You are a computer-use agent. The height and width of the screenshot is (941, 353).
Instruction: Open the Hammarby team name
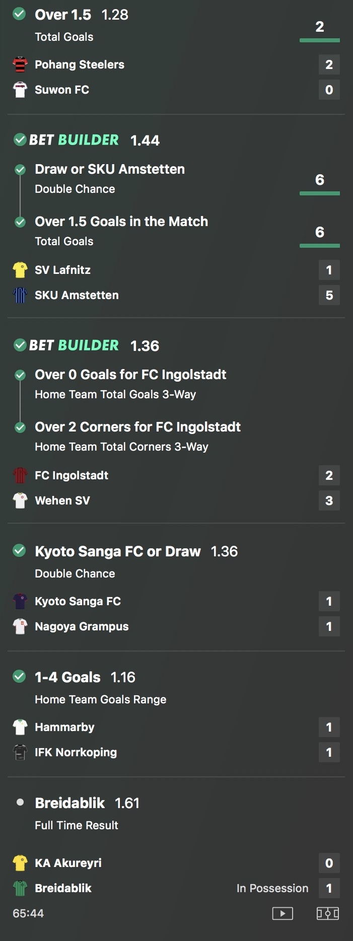click(64, 727)
